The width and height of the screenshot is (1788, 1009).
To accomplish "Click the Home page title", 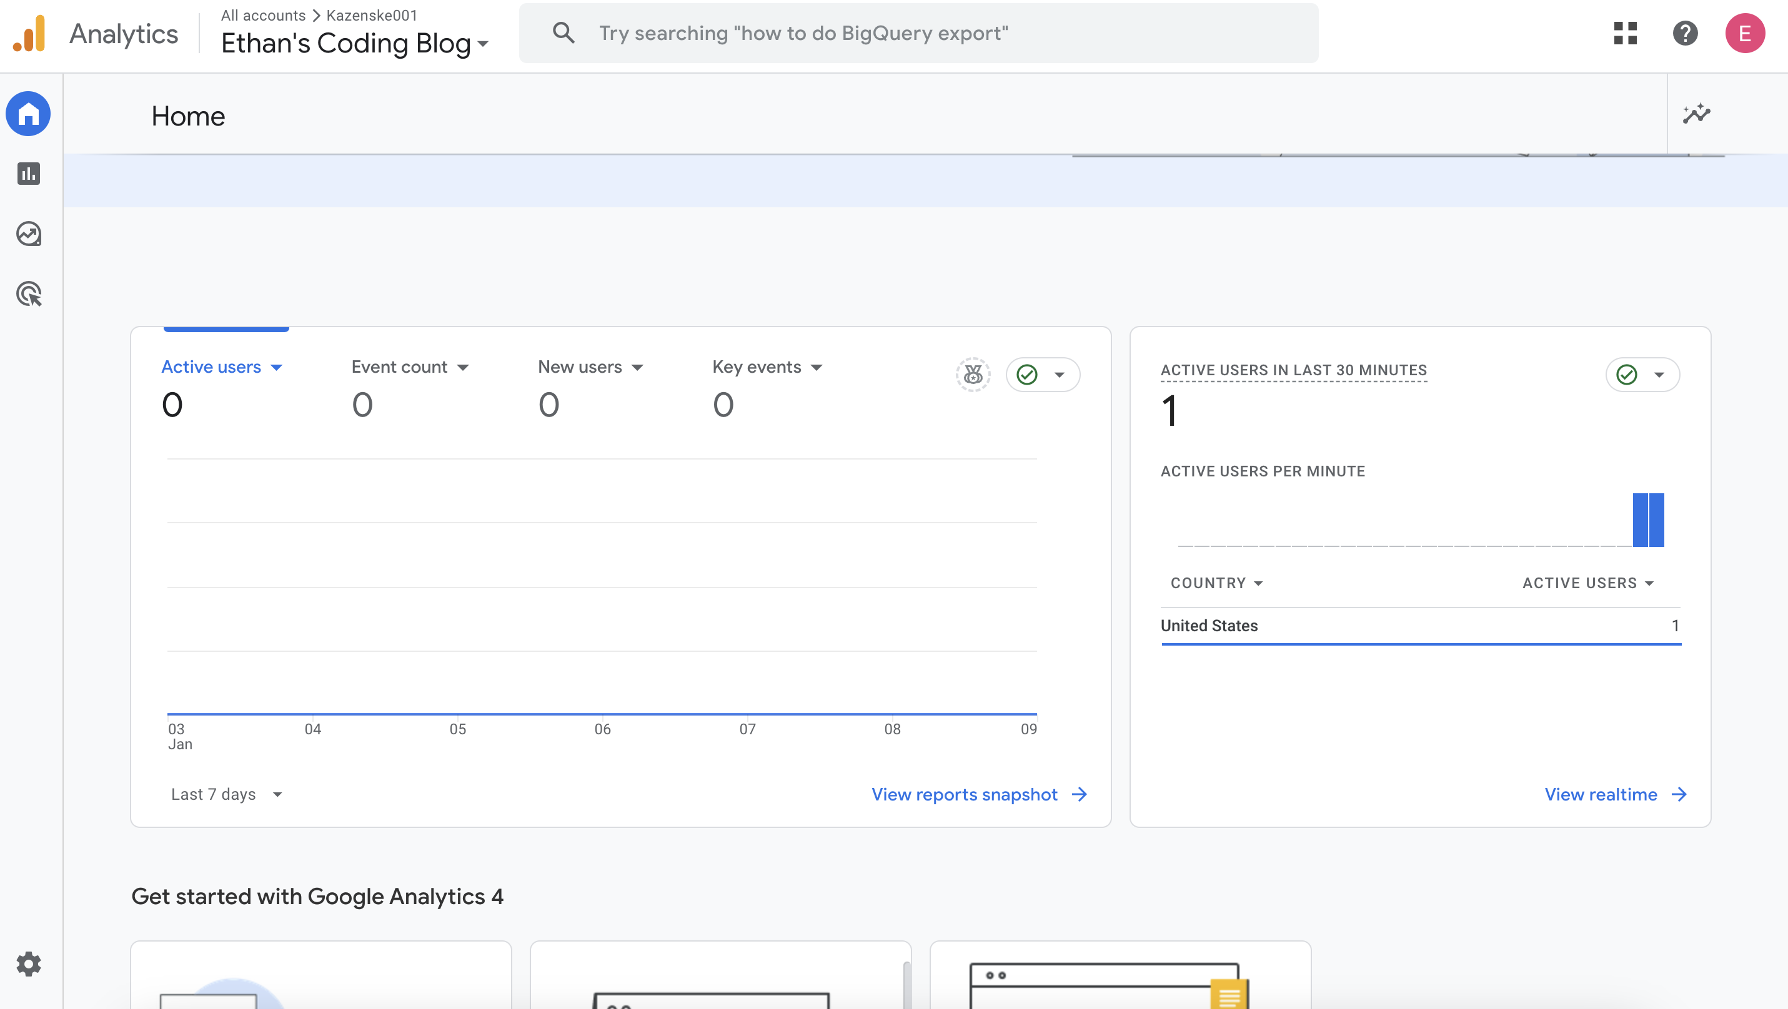I will tap(188, 116).
